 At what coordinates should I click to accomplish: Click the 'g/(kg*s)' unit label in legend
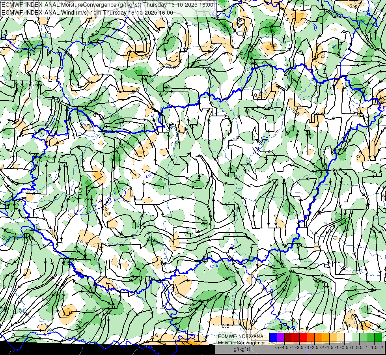242,349
